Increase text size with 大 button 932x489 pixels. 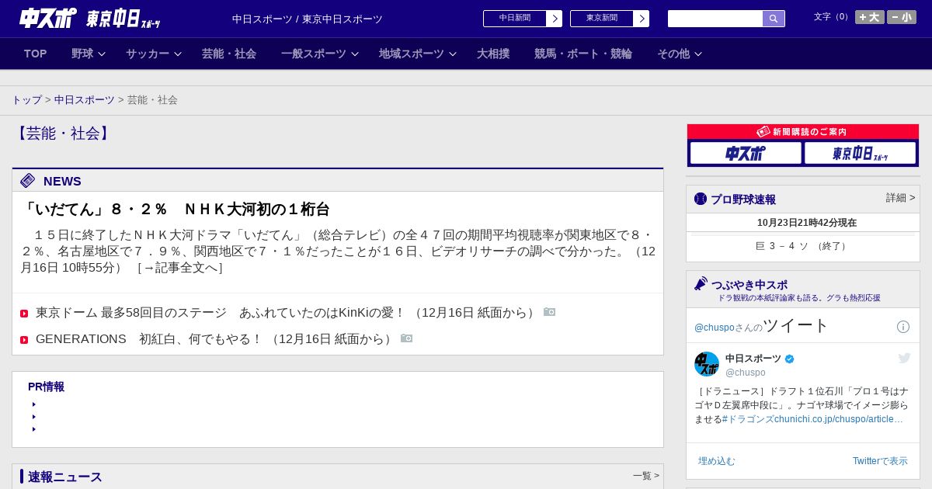point(870,17)
